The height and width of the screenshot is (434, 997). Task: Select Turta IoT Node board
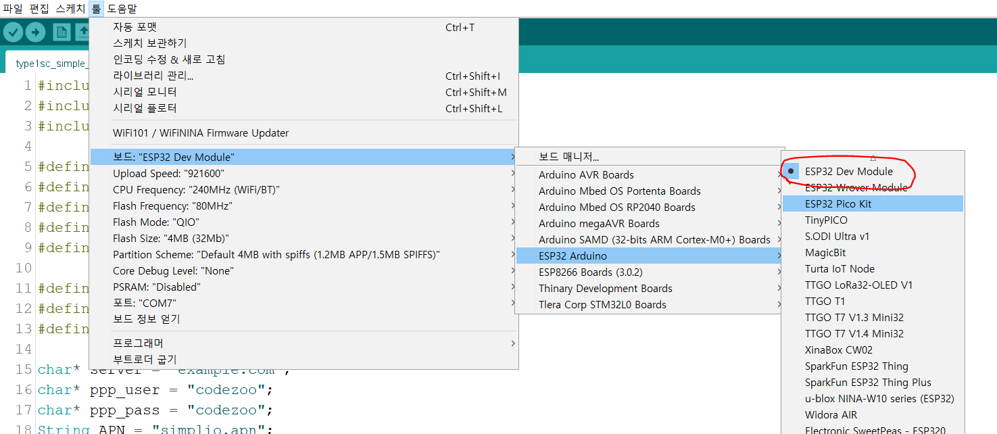click(x=873, y=268)
